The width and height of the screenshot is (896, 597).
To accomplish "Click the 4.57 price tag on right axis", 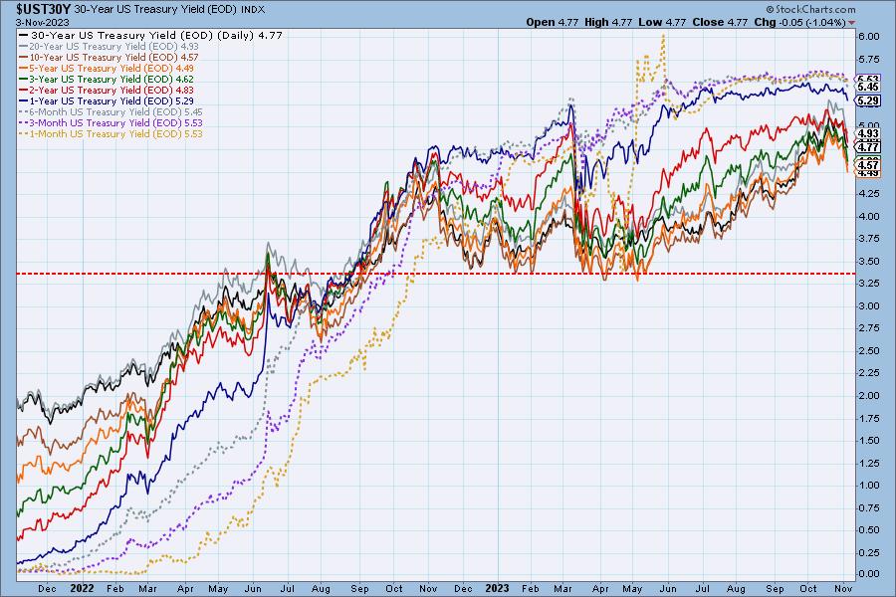I will [x=868, y=165].
